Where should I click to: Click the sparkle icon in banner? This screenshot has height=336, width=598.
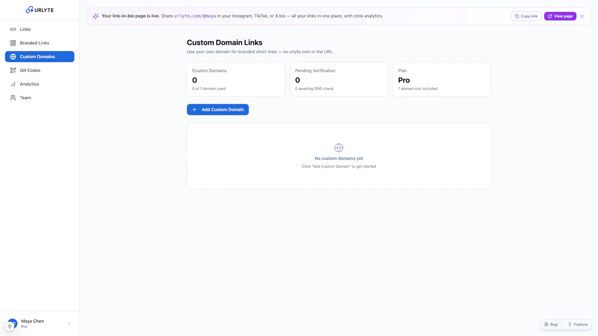pyautogui.click(x=96, y=16)
